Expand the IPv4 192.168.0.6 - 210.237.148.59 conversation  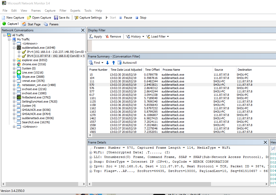(19, 52)
